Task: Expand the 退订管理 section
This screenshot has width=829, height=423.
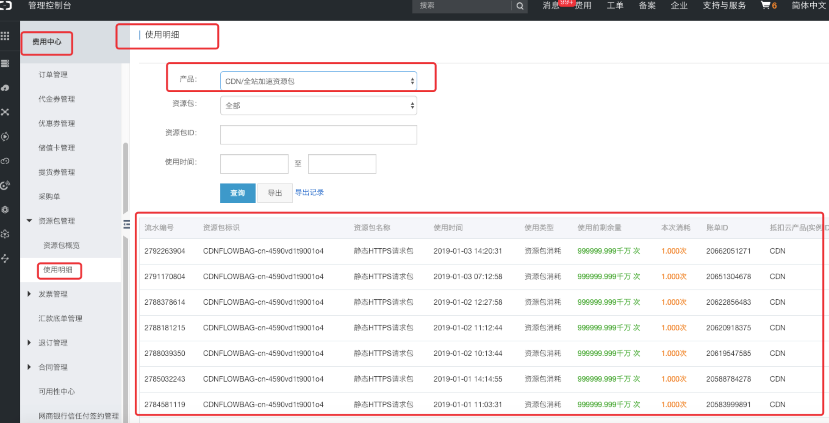Action: [x=29, y=343]
